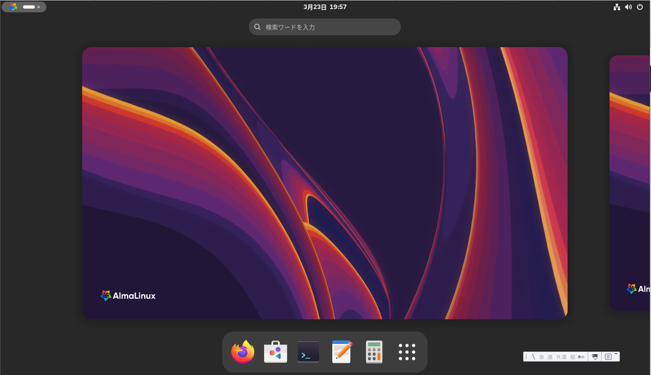This screenshot has height=375, width=651.
Task: Toggle hiragana input mode (あ) in IME bar
Action: point(541,357)
